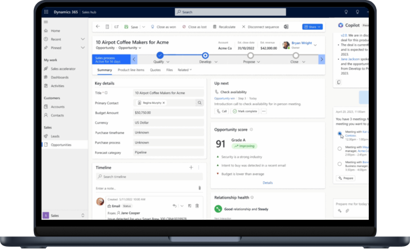Click Close as won
Image resolution: width=410 pixels, height=249 pixels.
click(x=163, y=26)
